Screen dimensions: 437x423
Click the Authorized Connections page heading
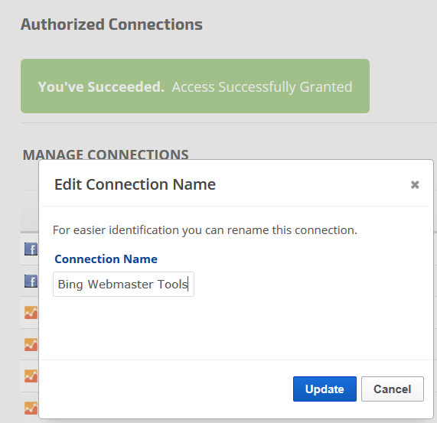coord(112,24)
